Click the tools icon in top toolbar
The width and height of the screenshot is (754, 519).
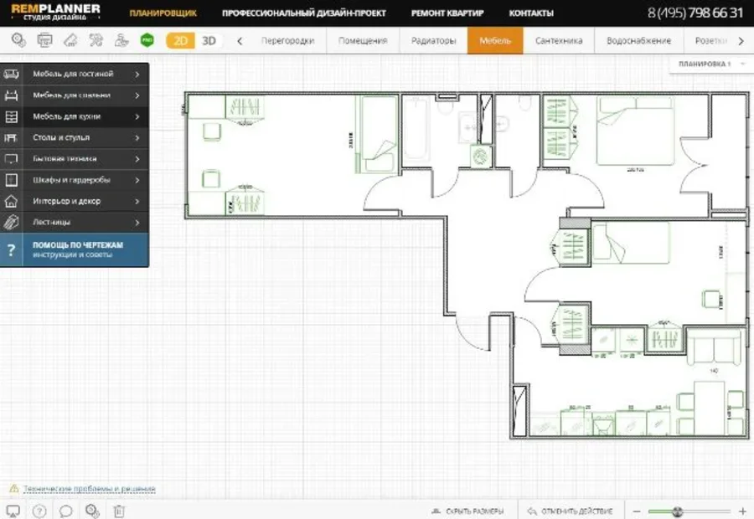pyautogui.click(x=96, y=40)
